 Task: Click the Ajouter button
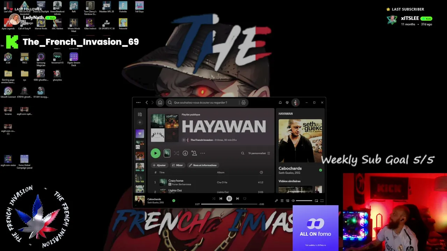[159, 165]
